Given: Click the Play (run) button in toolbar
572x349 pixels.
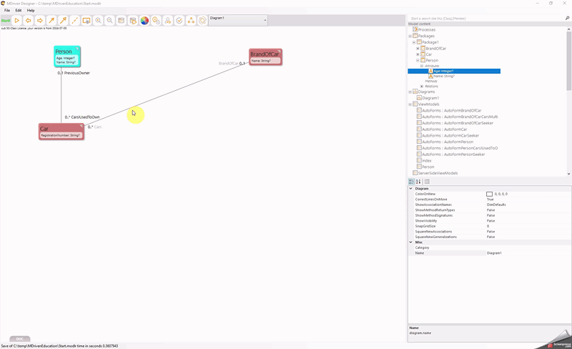Looking at the screenshot, I should click(x=17, y=21).
